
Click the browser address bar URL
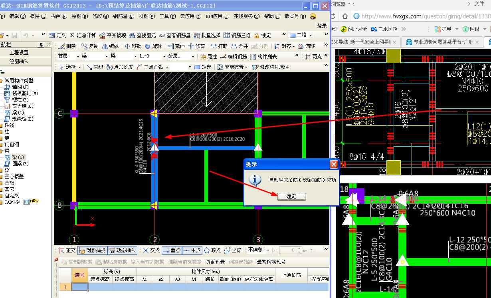(426, 16)
